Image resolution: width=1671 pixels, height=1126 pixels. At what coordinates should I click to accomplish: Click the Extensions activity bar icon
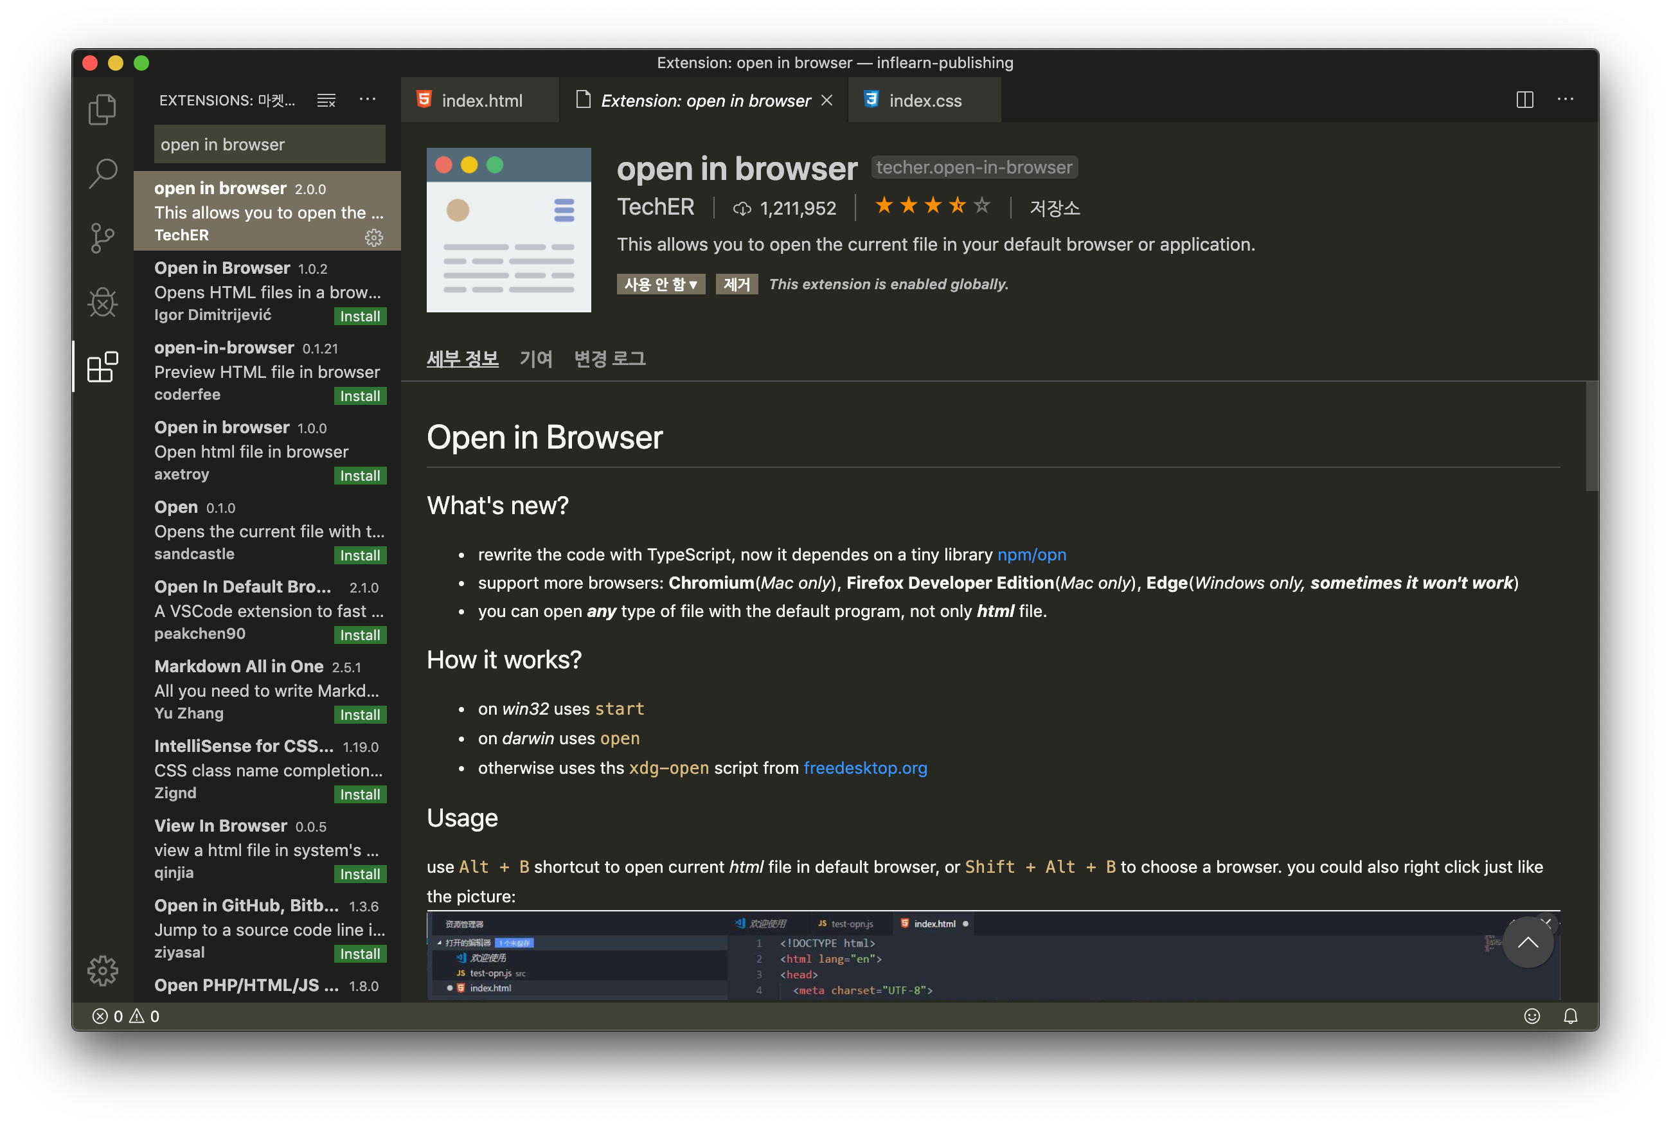pos(102,367)
